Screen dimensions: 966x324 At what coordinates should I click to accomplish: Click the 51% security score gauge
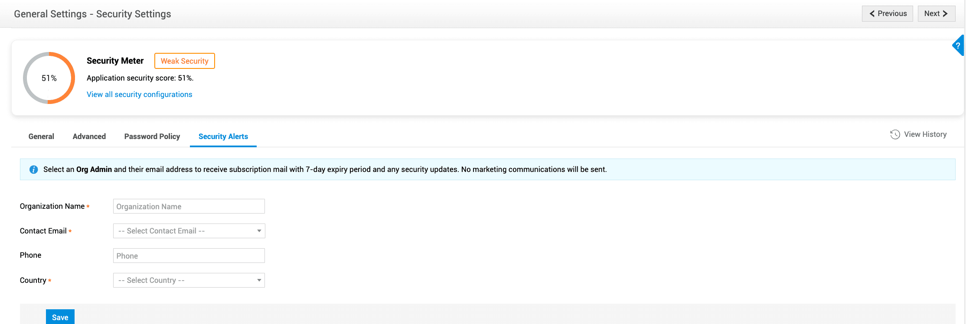coord(49,78)
